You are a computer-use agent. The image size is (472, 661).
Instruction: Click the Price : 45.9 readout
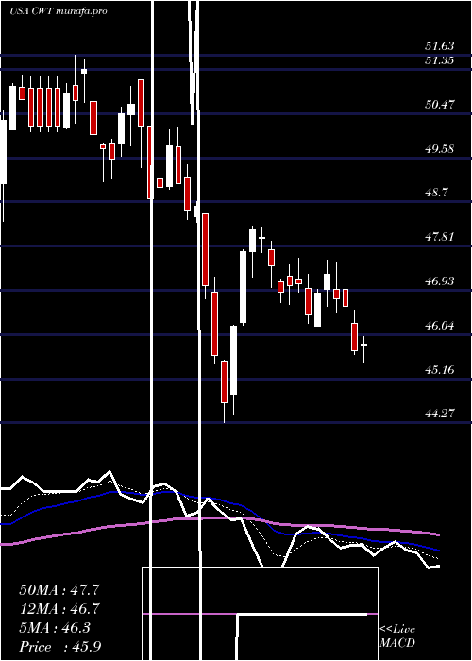click(x=59, y=647)
